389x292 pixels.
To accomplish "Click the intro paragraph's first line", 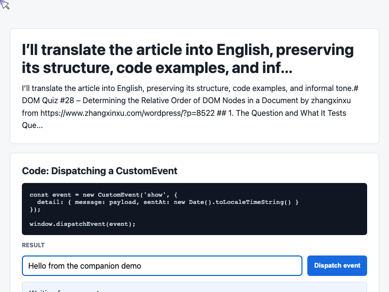I will (190, 88).
